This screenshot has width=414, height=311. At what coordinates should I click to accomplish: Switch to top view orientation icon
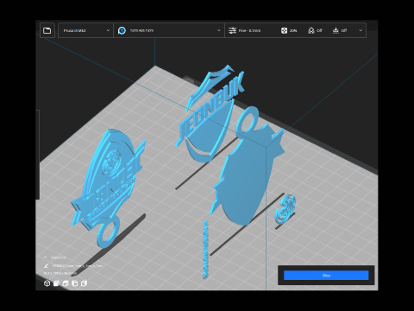66,283
